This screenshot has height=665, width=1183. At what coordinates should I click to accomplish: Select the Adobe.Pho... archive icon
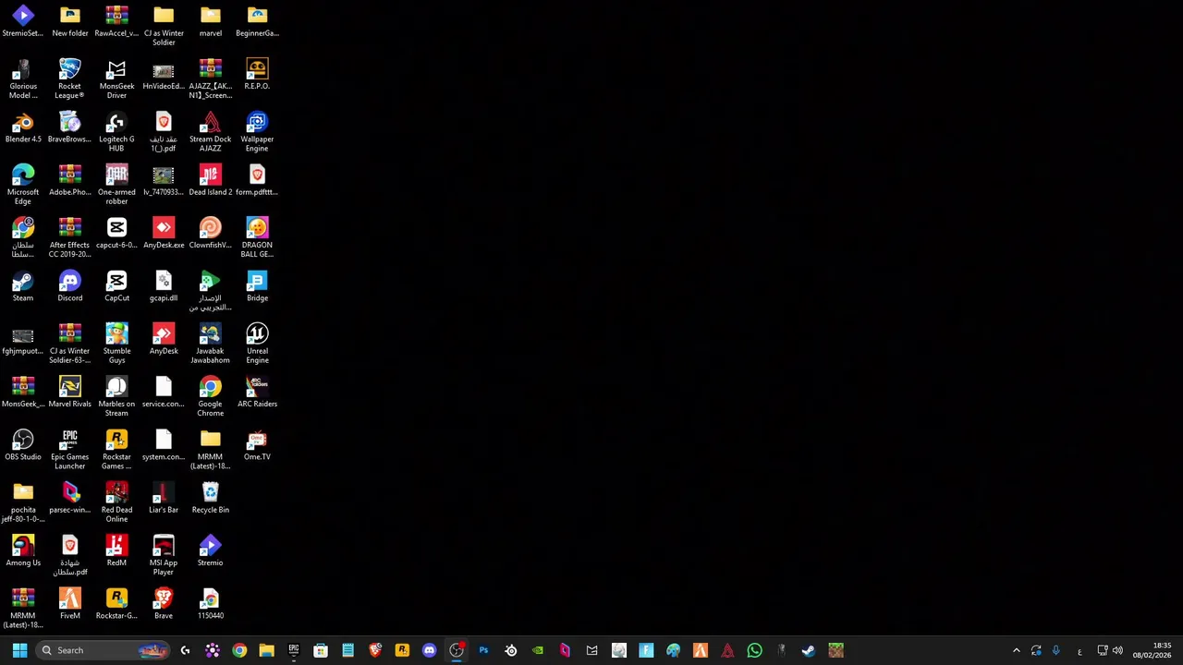69,180
